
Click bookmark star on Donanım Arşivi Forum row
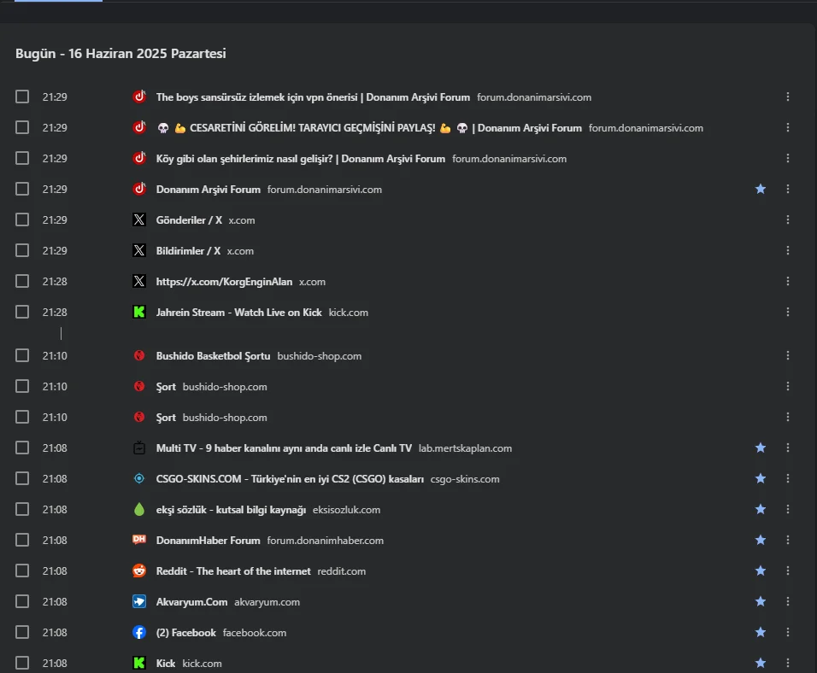click(x=761, y=190)
